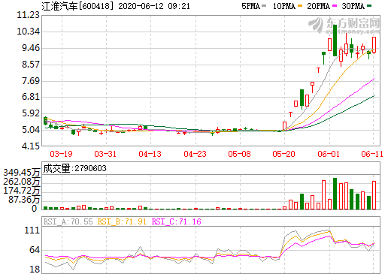Select the 7.69 price axis value

coord(31,81)
